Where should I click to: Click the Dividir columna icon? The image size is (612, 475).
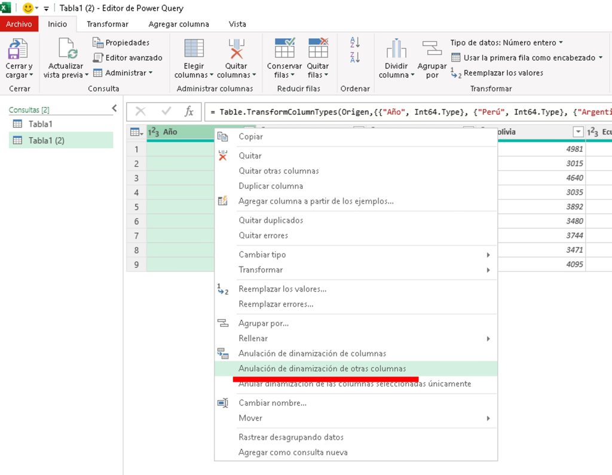[396, 48]
